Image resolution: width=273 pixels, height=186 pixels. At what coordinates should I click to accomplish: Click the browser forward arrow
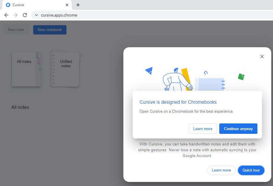[16, 15]
